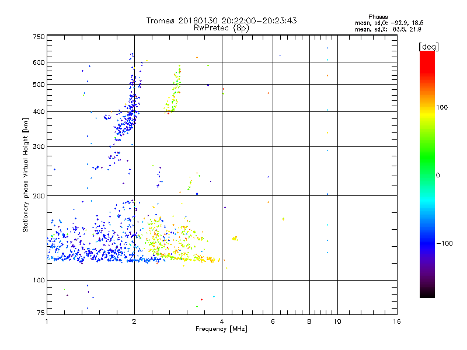Click the x-axis tick label '1'
Image resolution: width=467 pixels, height=350 pixels.
click(47, 321)
